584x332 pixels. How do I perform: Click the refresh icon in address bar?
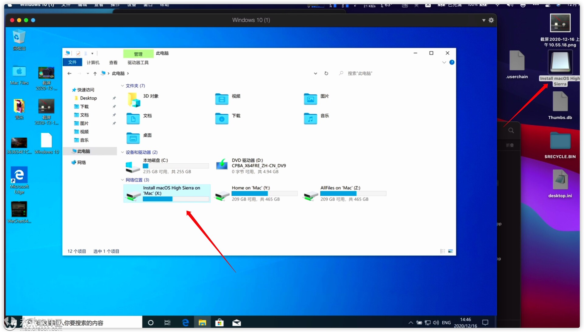pyautogui.click(x=326, y=73)
